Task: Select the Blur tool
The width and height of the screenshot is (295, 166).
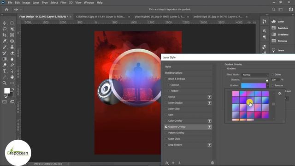Action: point(12,59)
